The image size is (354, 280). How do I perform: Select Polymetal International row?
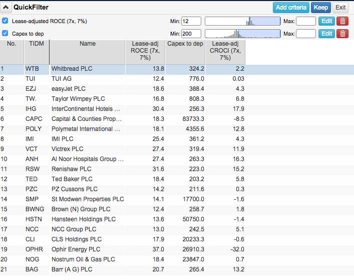pyautogui.click(x=177, y=129)
